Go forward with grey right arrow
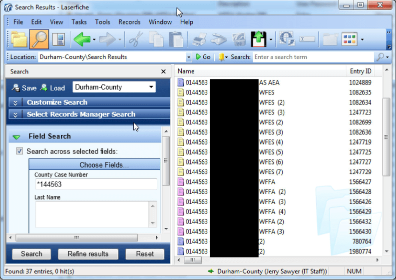The width and height of the screenshot is (396, 280). click(107, 39)
